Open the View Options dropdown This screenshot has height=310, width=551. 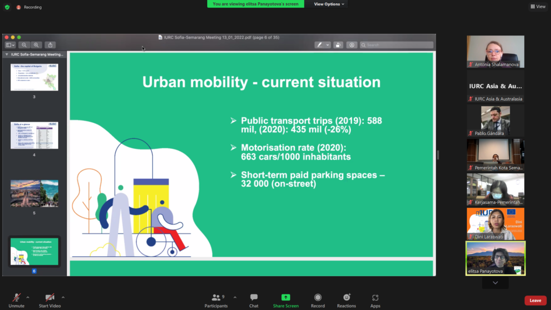(x=329, y=4)
